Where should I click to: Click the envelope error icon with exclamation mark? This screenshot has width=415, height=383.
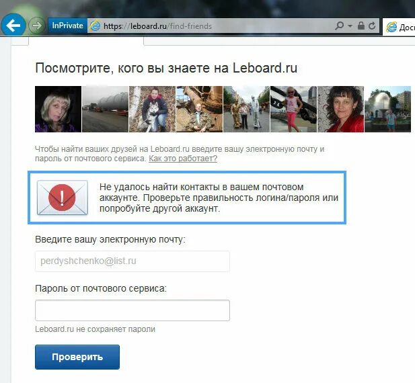point(63,198)
